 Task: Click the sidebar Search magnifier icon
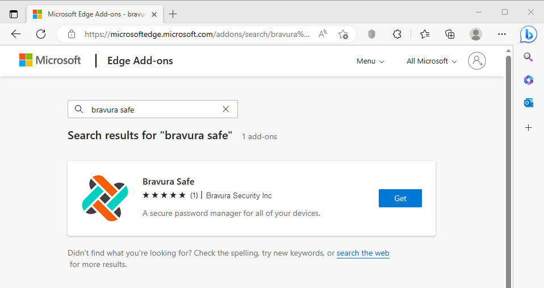point(528,57)
